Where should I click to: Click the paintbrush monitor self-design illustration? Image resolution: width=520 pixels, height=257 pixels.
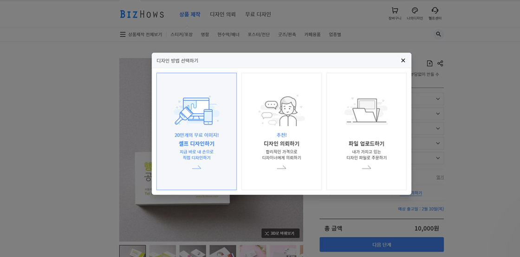[x=197, y=111]
